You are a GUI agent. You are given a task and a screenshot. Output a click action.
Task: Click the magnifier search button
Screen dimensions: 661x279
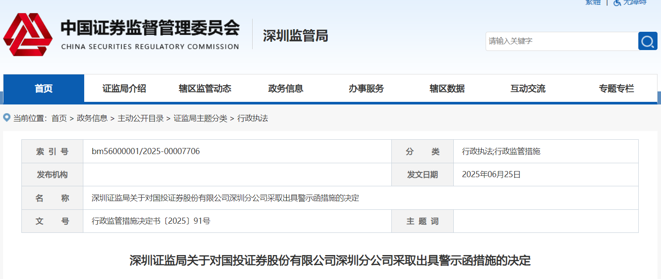click(647, 41)
